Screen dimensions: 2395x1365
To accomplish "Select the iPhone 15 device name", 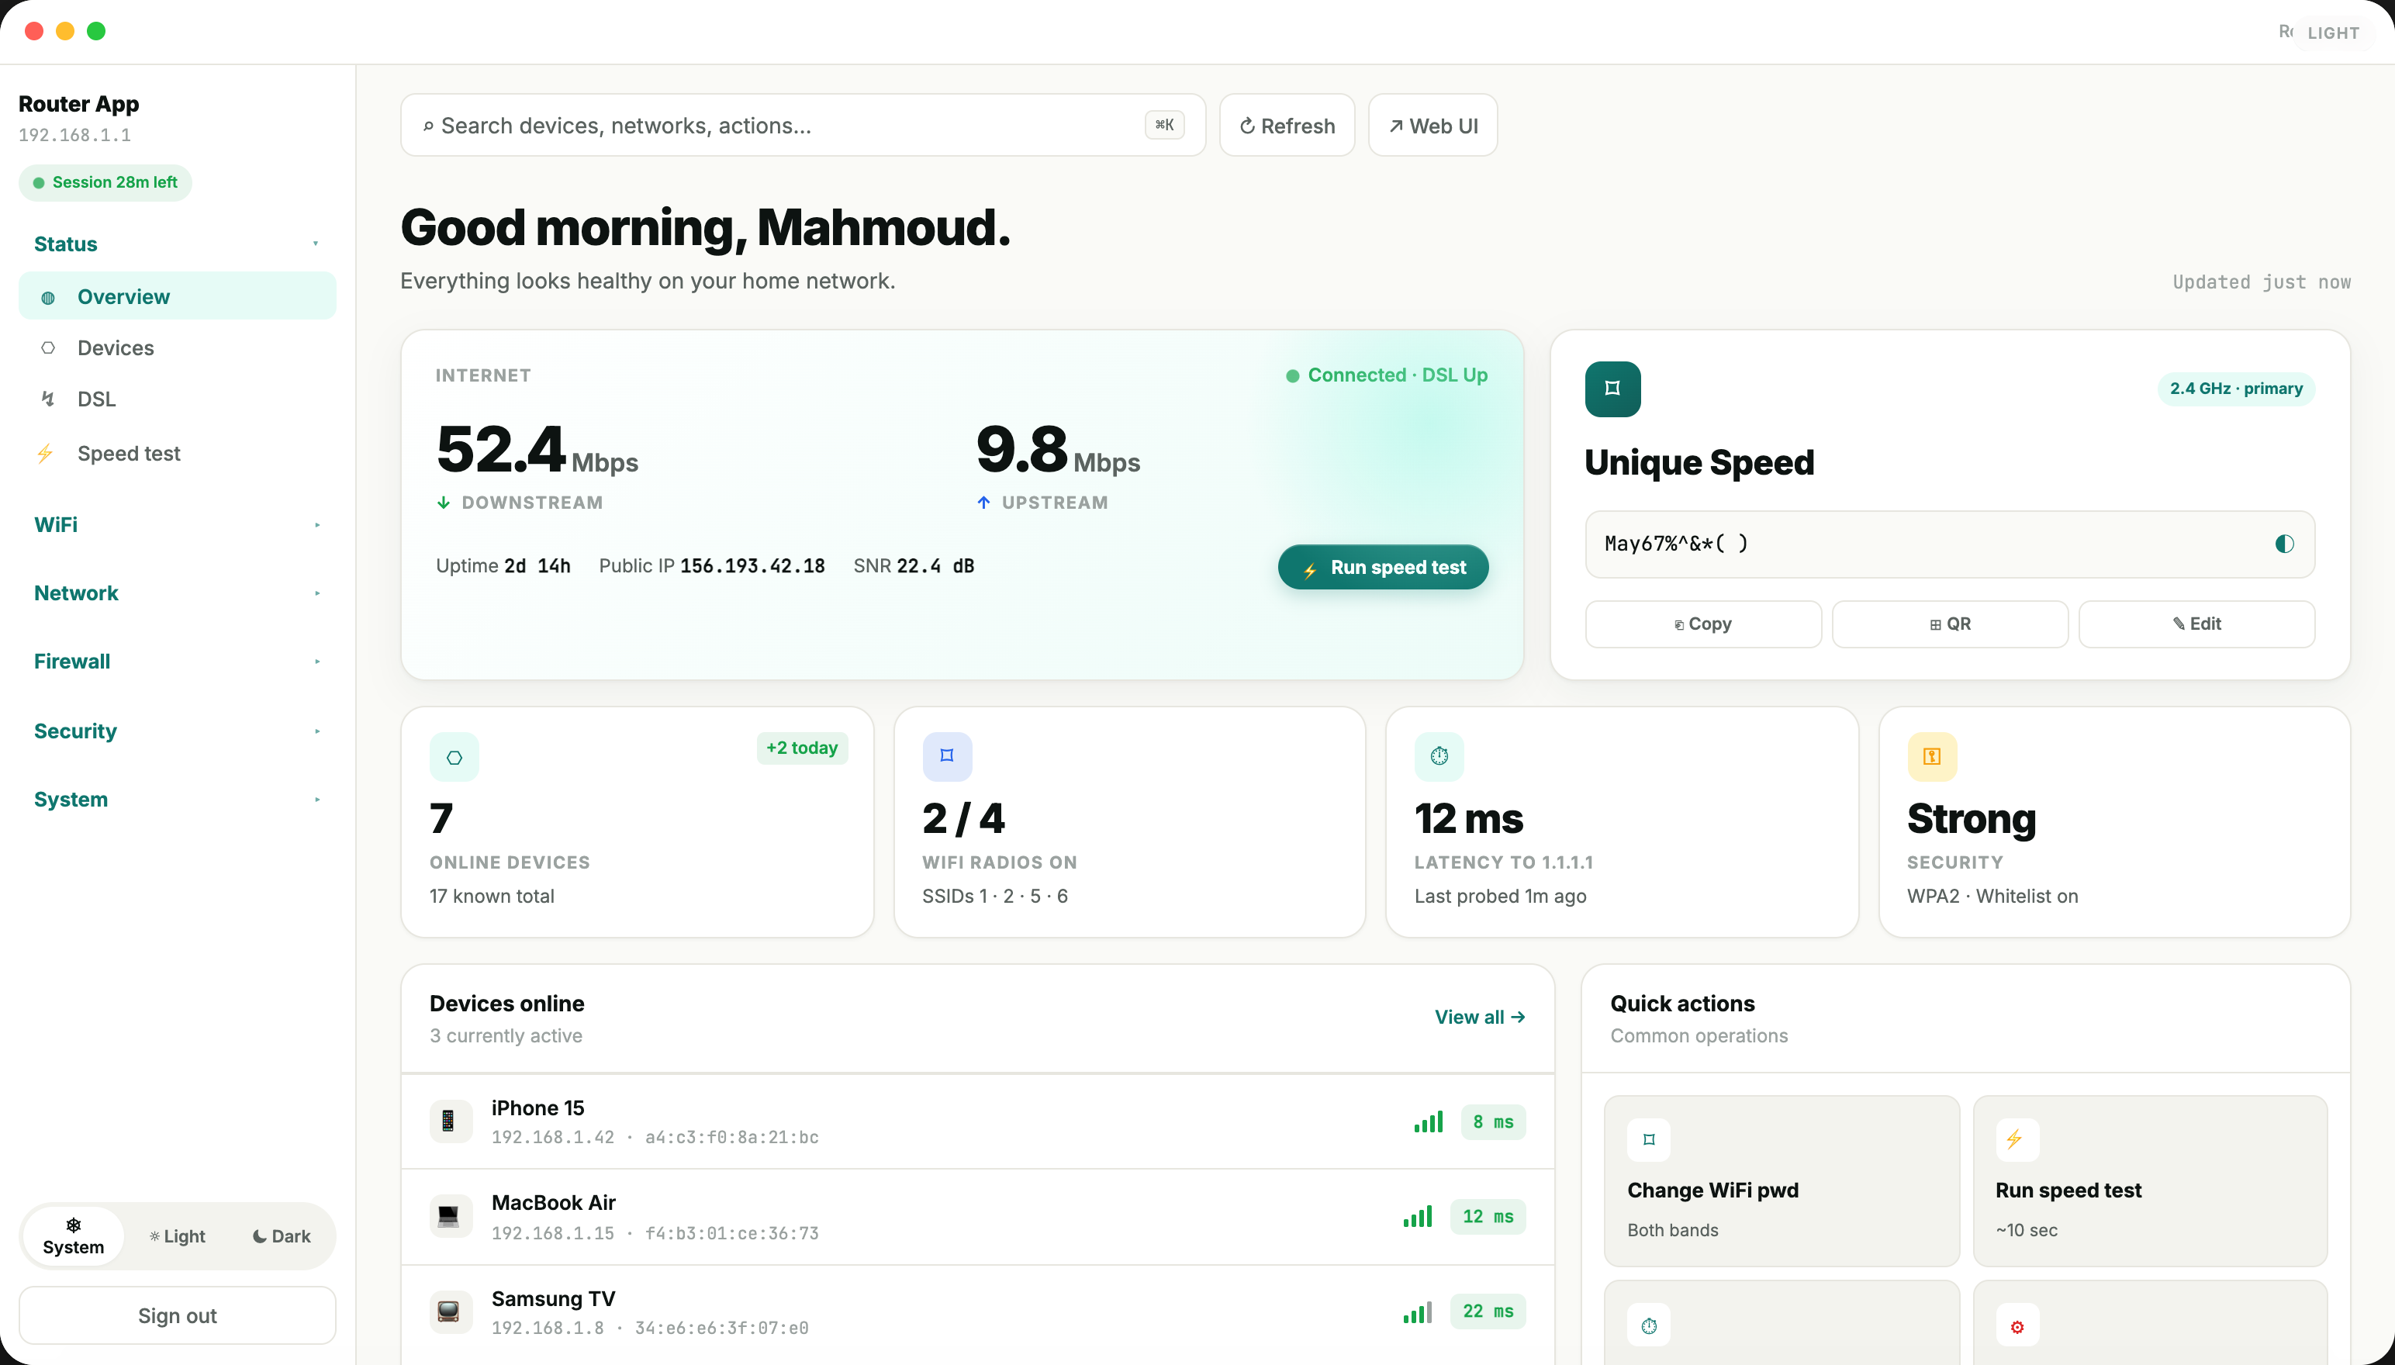I will (x=537, y=1108).
